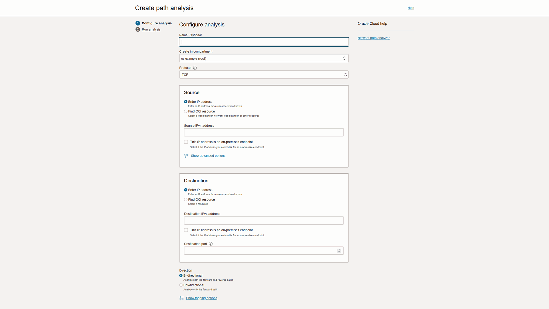This screenshot has width=549, height=309.
Task: Click the step 2 Run analysis circle
Action: [138, 29]
